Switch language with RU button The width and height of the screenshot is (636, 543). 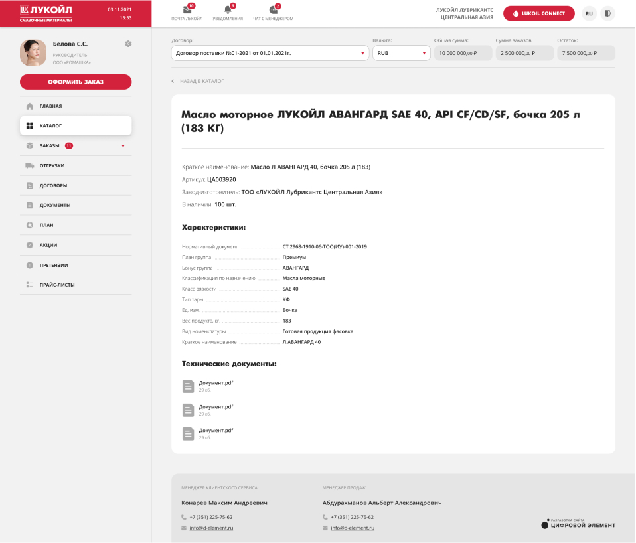click(589, 13)
